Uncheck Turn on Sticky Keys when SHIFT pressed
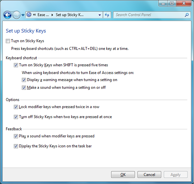 tap(16, 65)
